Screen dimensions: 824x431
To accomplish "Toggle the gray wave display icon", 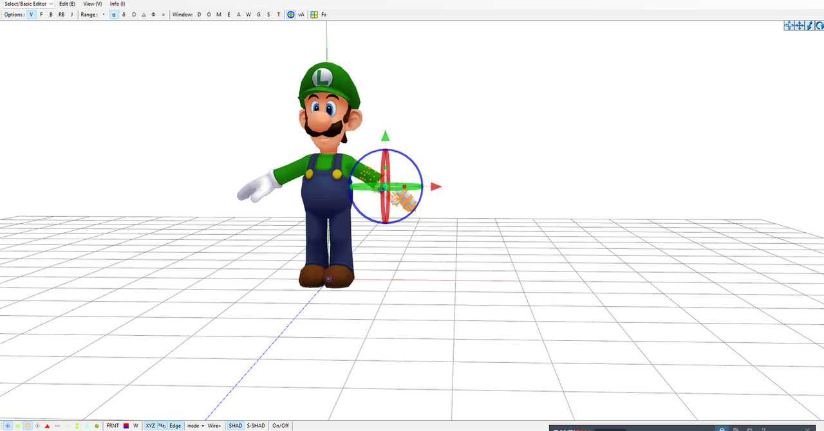I will click(x=57, y=426).
